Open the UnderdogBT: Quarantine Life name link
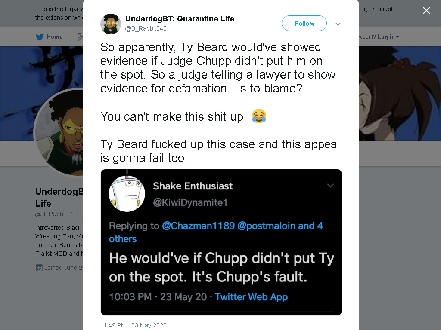This screenshot has width=441, height=330. pyautogui.click(x=180, y=19)
